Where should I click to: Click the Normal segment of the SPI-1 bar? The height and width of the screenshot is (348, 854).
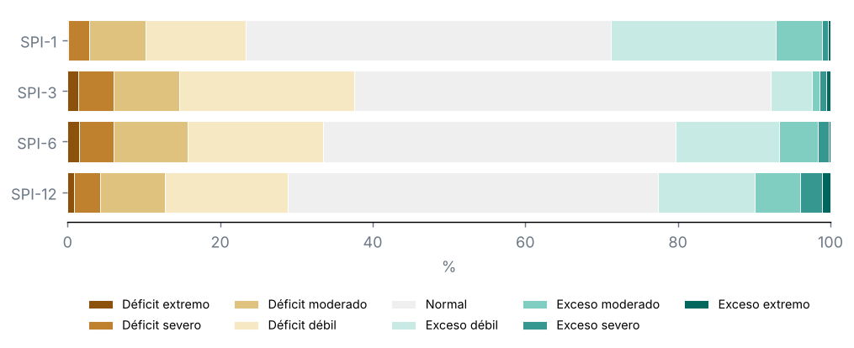coord(428,41)
